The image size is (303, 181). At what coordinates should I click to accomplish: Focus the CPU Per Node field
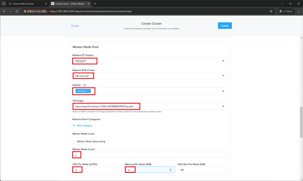pos(97,170)
